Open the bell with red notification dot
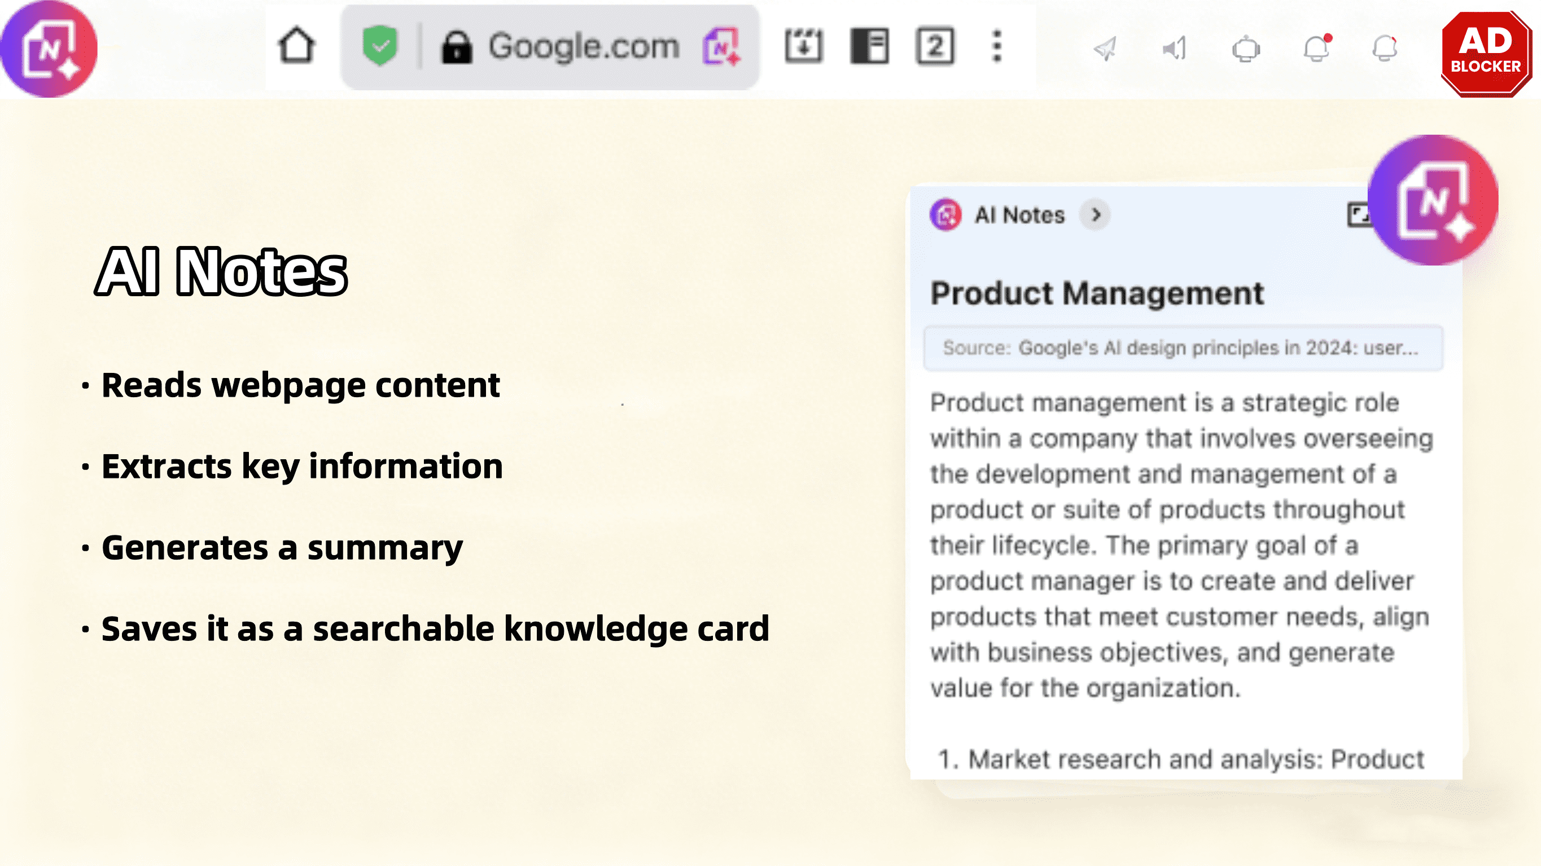 (x=1317, y=49)
